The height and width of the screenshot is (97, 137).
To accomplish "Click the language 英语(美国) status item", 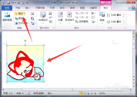I will tap(39, 94).
